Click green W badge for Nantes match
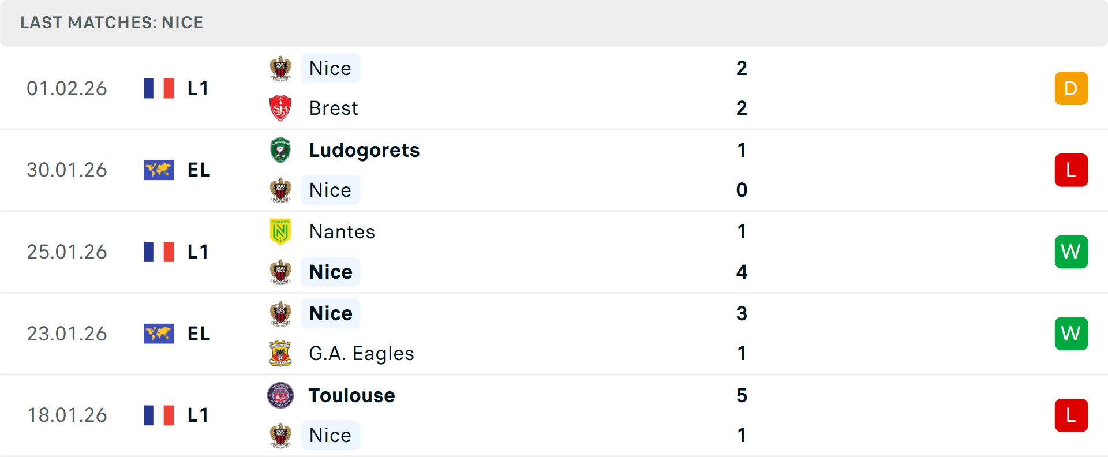The width and height of the screenshot is (1108, 457). coord(1071,252)
